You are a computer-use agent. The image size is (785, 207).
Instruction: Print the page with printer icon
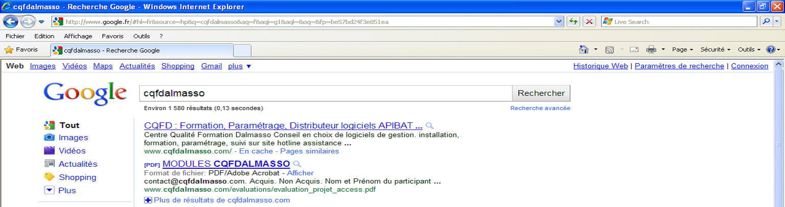pyautogui.click(x=651, y=49)
